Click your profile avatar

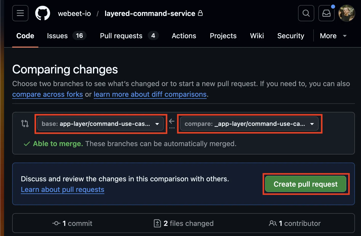pyautogui.click(x=347, y=13)
